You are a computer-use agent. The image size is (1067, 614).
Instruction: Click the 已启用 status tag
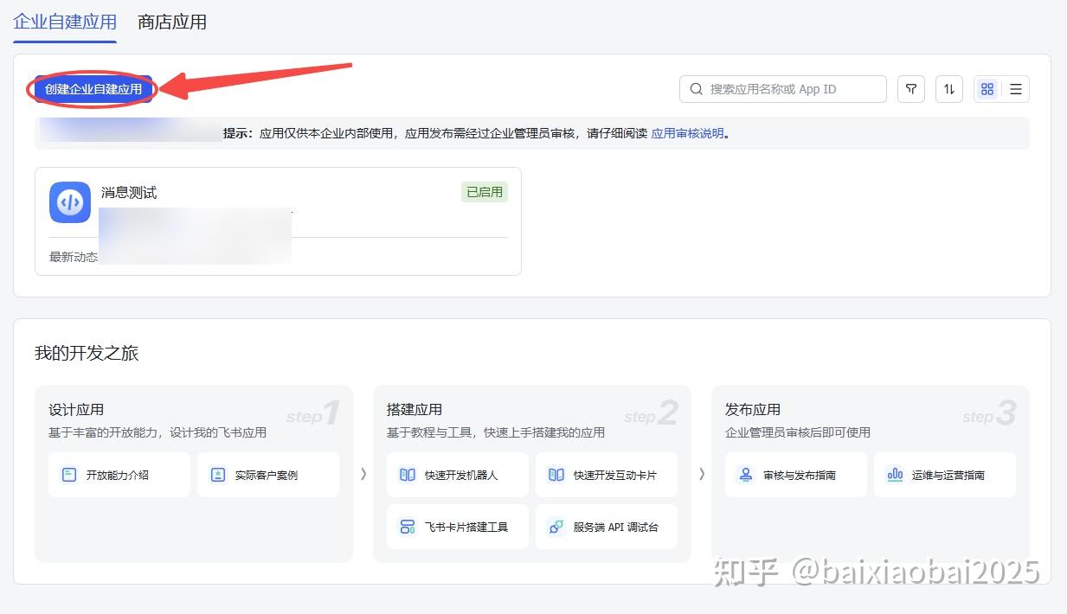pos(485,192)
